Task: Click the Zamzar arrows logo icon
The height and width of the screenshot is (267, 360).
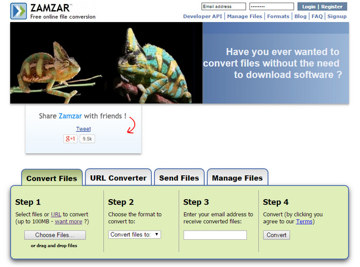Action: click(19, 11)
